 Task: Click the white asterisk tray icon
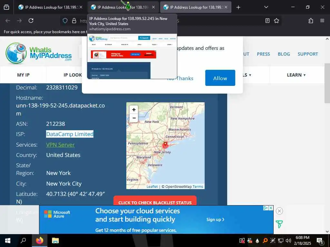pyautogui.click(x=273, y=241)
